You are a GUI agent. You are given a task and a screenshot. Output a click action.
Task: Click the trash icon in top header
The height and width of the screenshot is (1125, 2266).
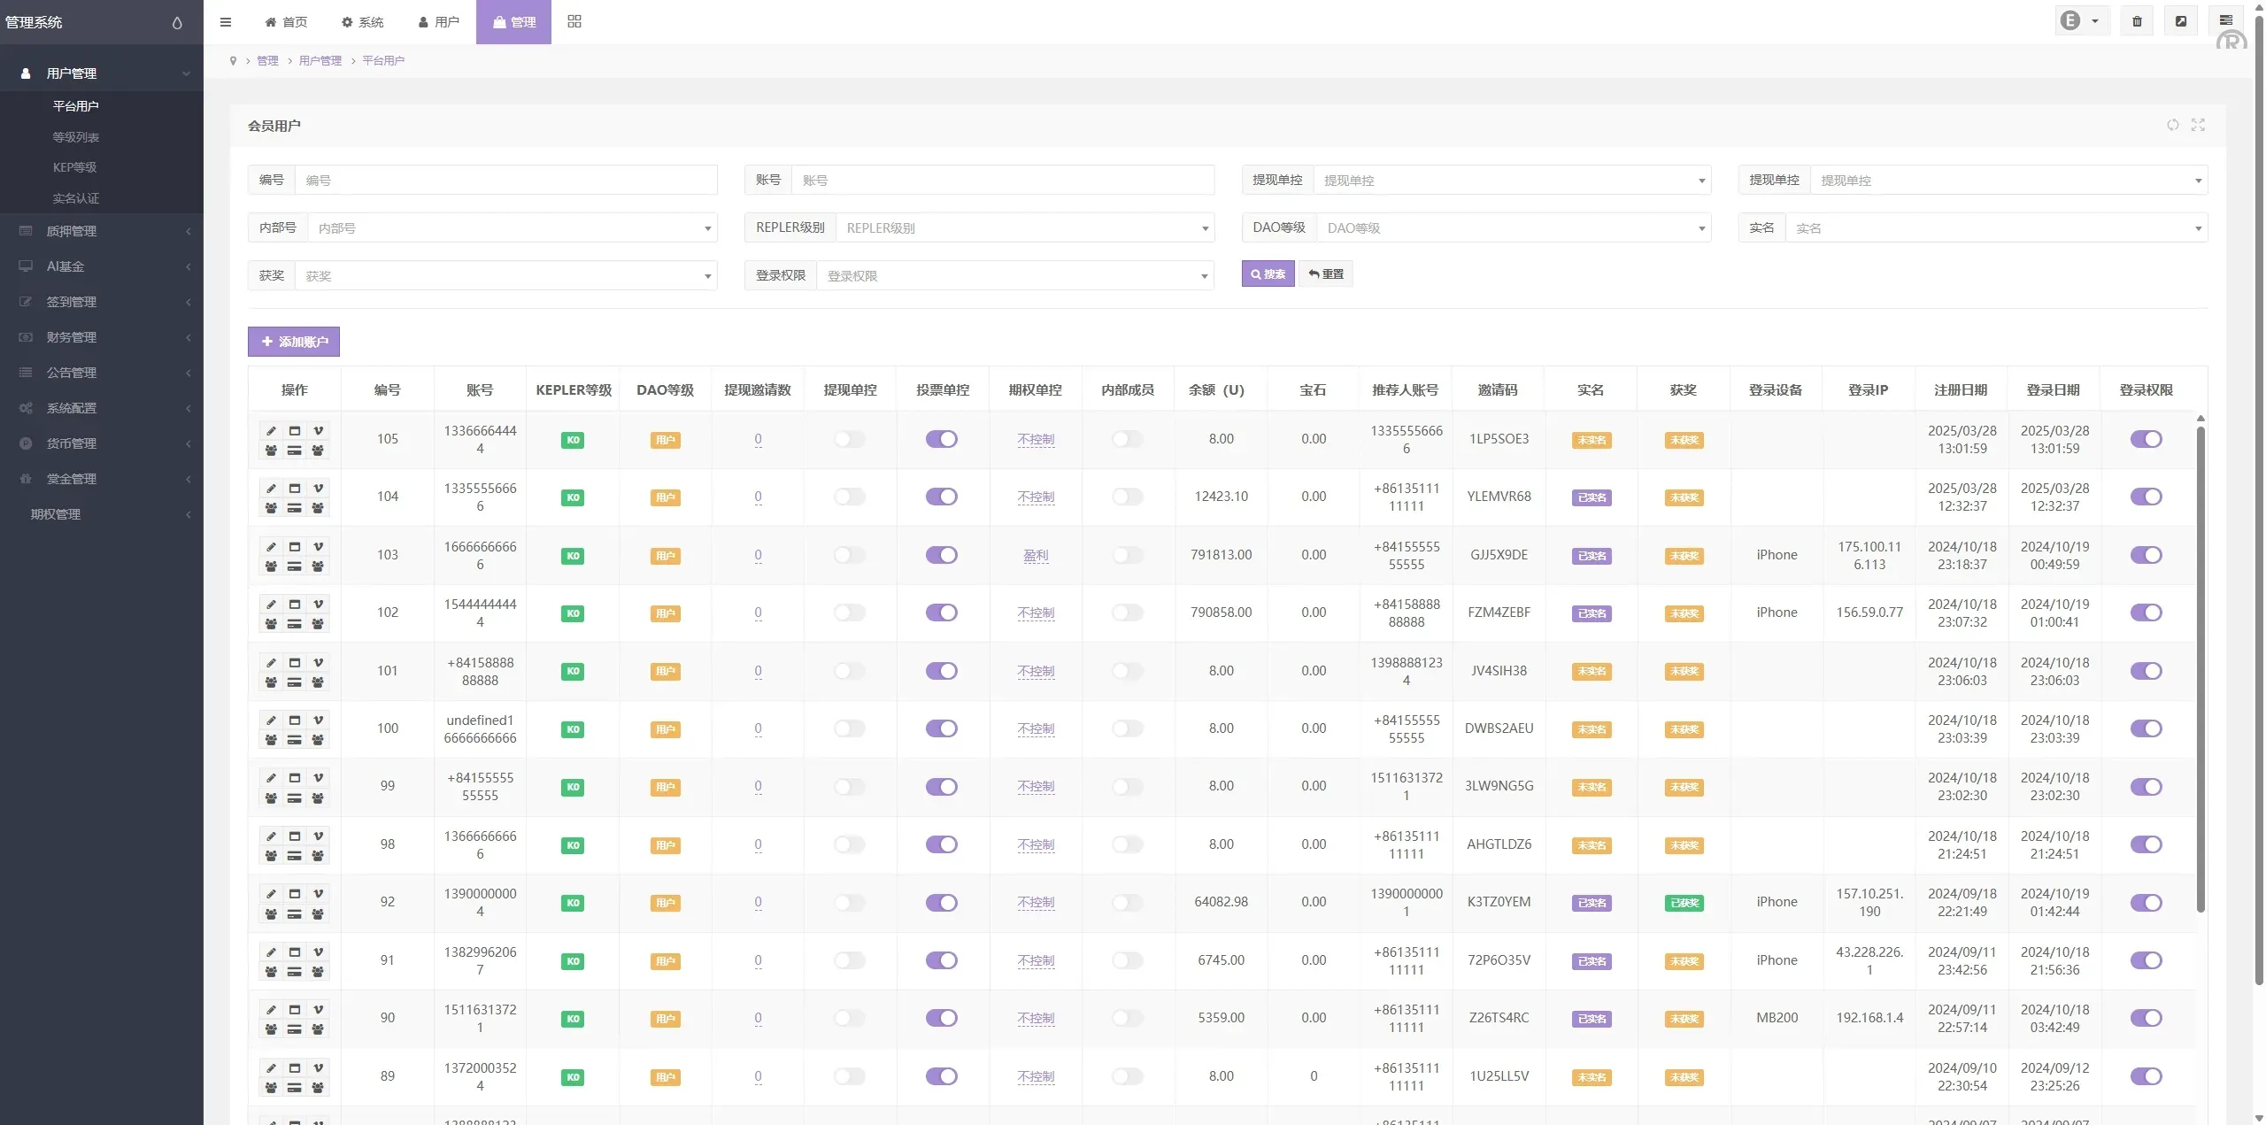(2137, 21)
